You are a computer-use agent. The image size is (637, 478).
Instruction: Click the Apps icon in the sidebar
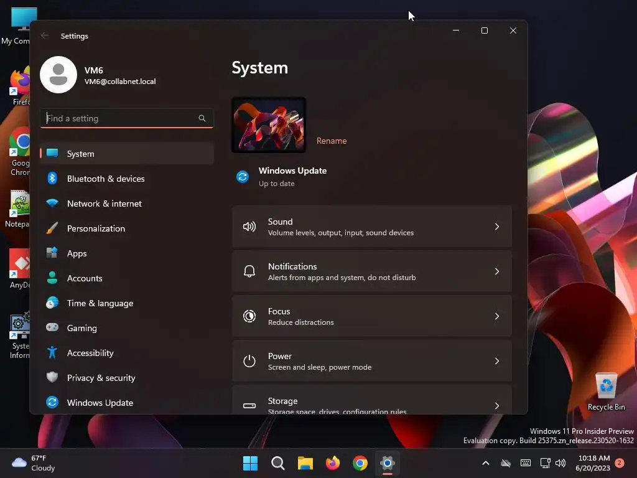[52, 253]
